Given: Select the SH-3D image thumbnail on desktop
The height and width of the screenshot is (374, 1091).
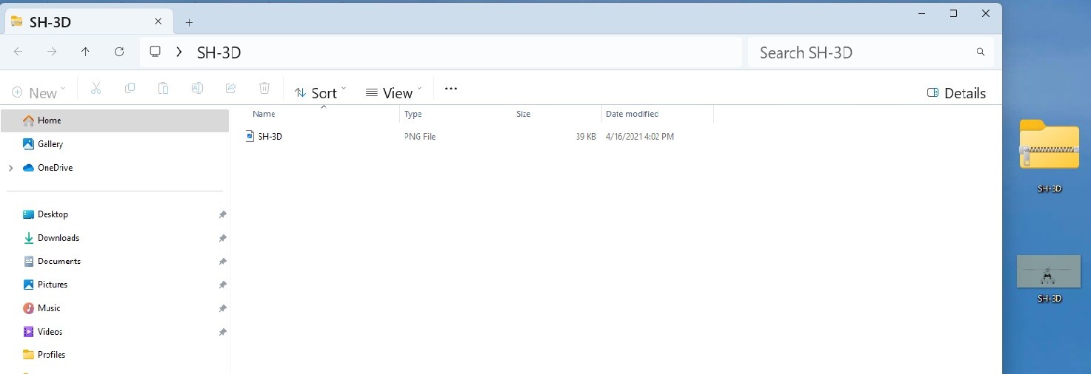Looking at the screenshot, I should coord(1049,272).
